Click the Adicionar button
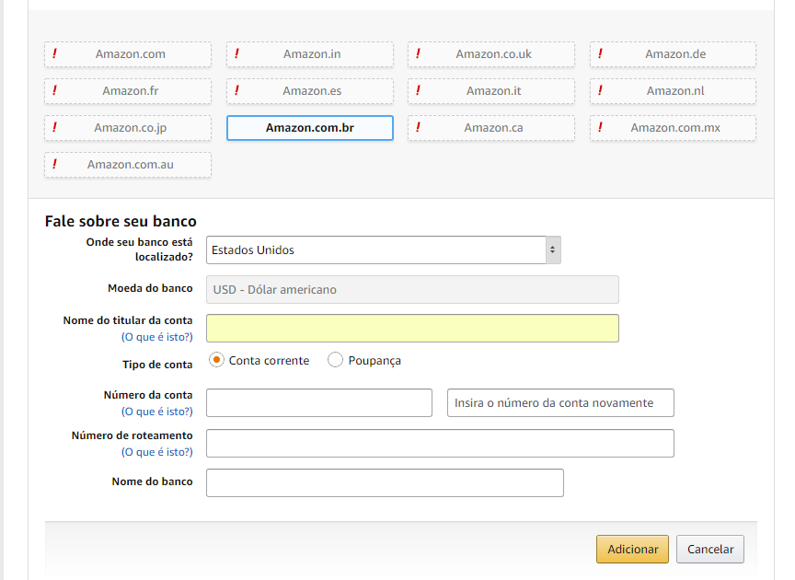 pyautogui.click(x=632, y=550)
